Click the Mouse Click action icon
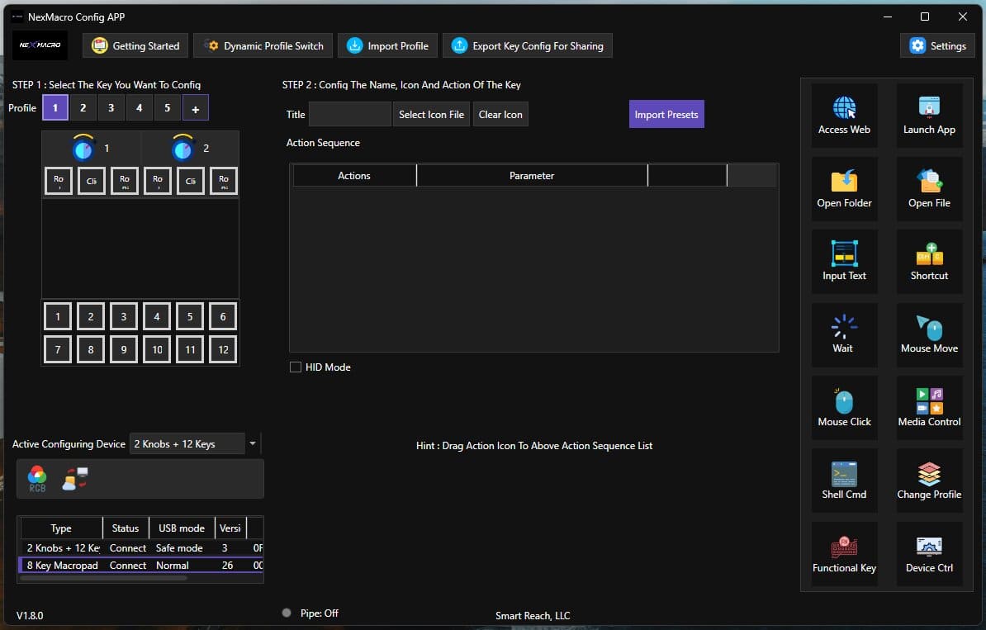This screenshot has height=630, width=986. 844,407
